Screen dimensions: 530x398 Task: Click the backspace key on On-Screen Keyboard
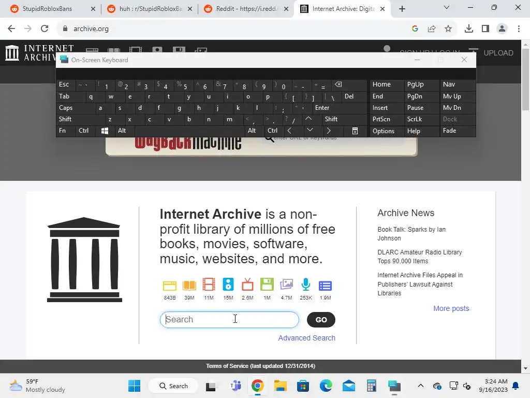338,84
